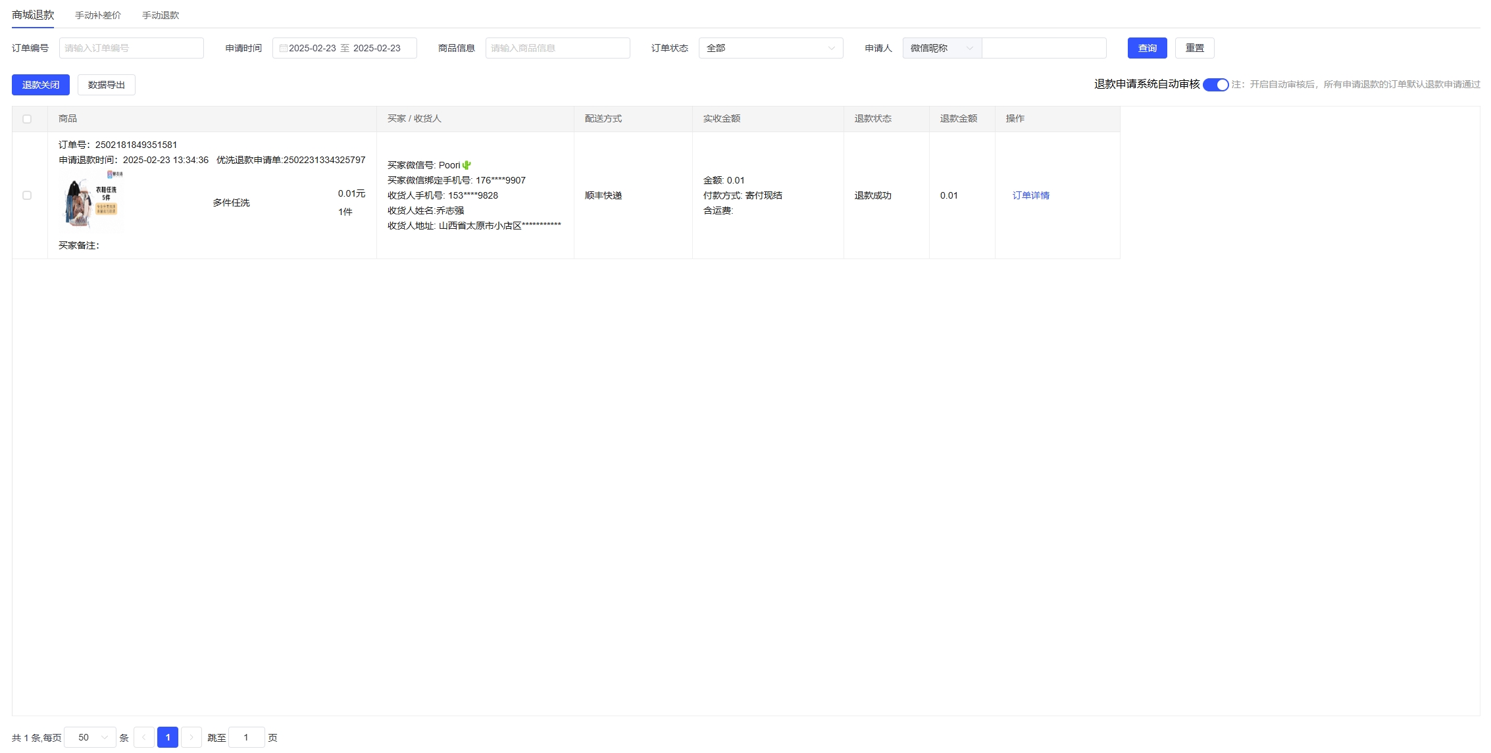The height and width of the screenshot is (753, 1491).
Task: Open the 订单状态 dropdown showing 全部
Action: [771, 48]
